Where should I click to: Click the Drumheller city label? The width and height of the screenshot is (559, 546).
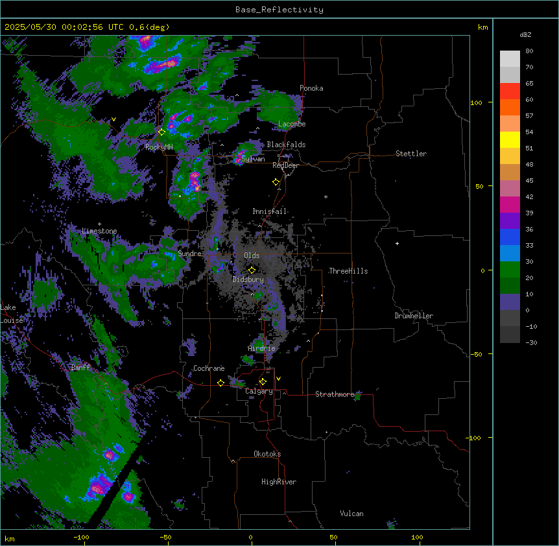pos(414,316)
